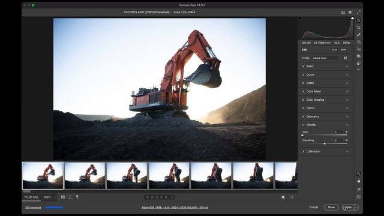Collapse the Effects panel
The height and width of the screenshot is (216, 384).
303,125
